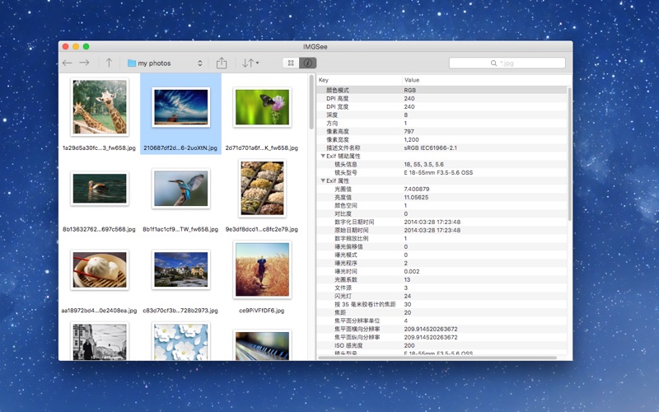
Task: Click the ISO 感光度 200 row
Action: (442, 345)
